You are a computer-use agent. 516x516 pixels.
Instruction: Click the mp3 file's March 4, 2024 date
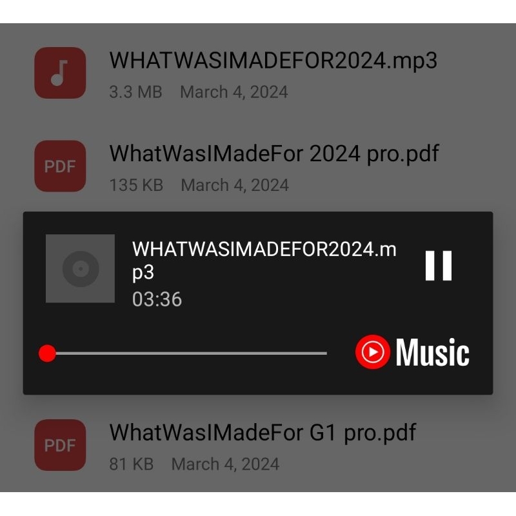pyautogui.click(x=234, y=92)
